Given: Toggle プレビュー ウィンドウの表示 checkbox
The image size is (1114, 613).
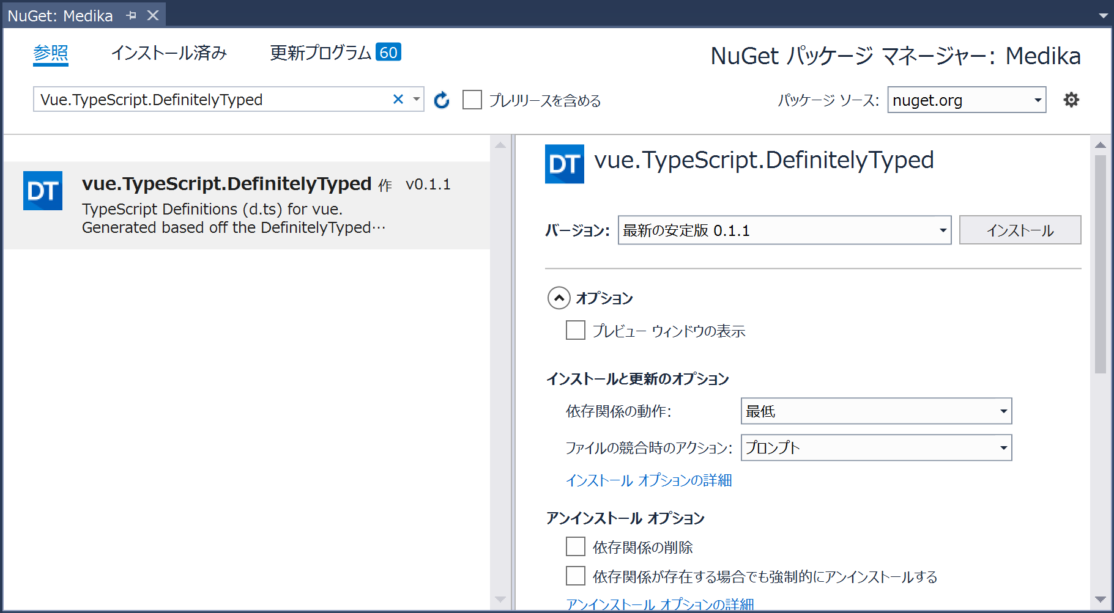Looking at the screenshot, I should coord(576,330).
